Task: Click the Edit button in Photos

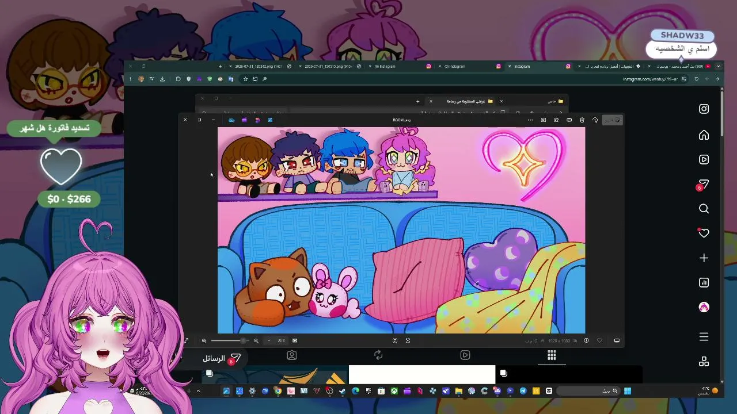Action: point(613,120)
